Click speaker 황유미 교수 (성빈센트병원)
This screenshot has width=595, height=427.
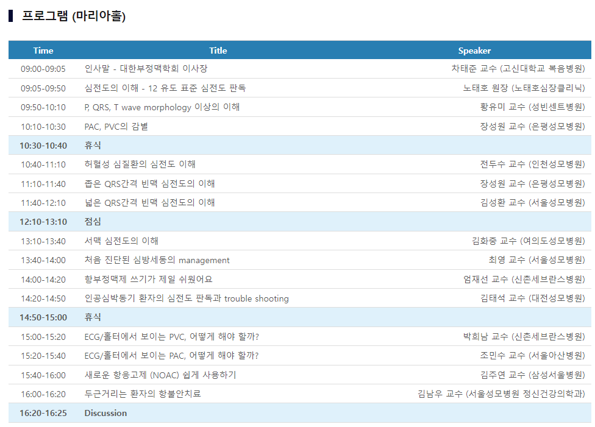click(532, 107)
